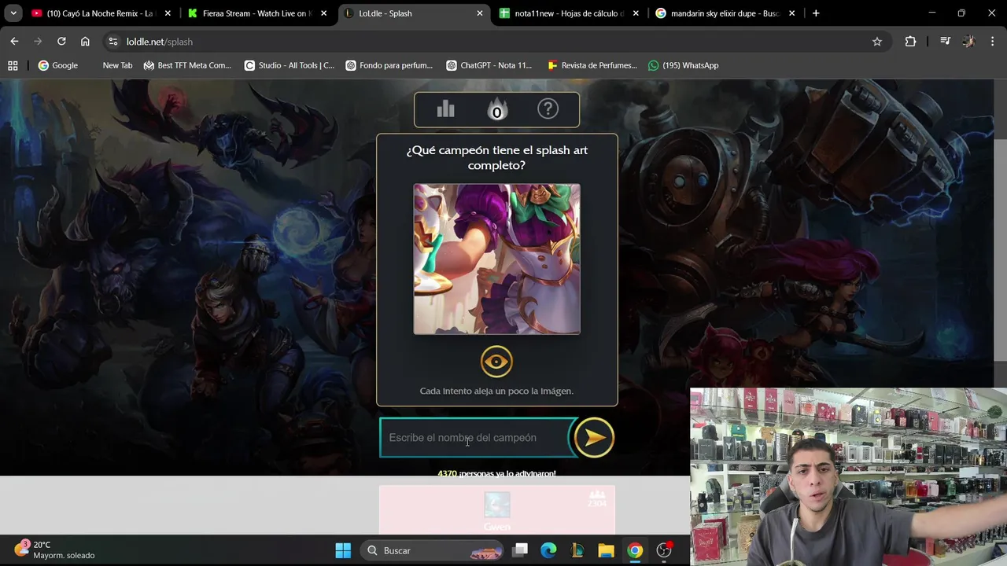This screenshot has width=1007, height=566.
Task: Click the cropped splash art image
Action: [x=497, y=259]
